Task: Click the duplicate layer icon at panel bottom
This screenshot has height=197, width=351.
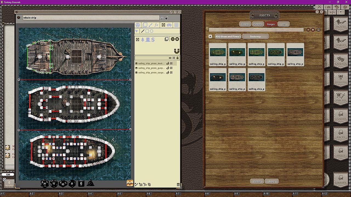Action: pos(149,184)
